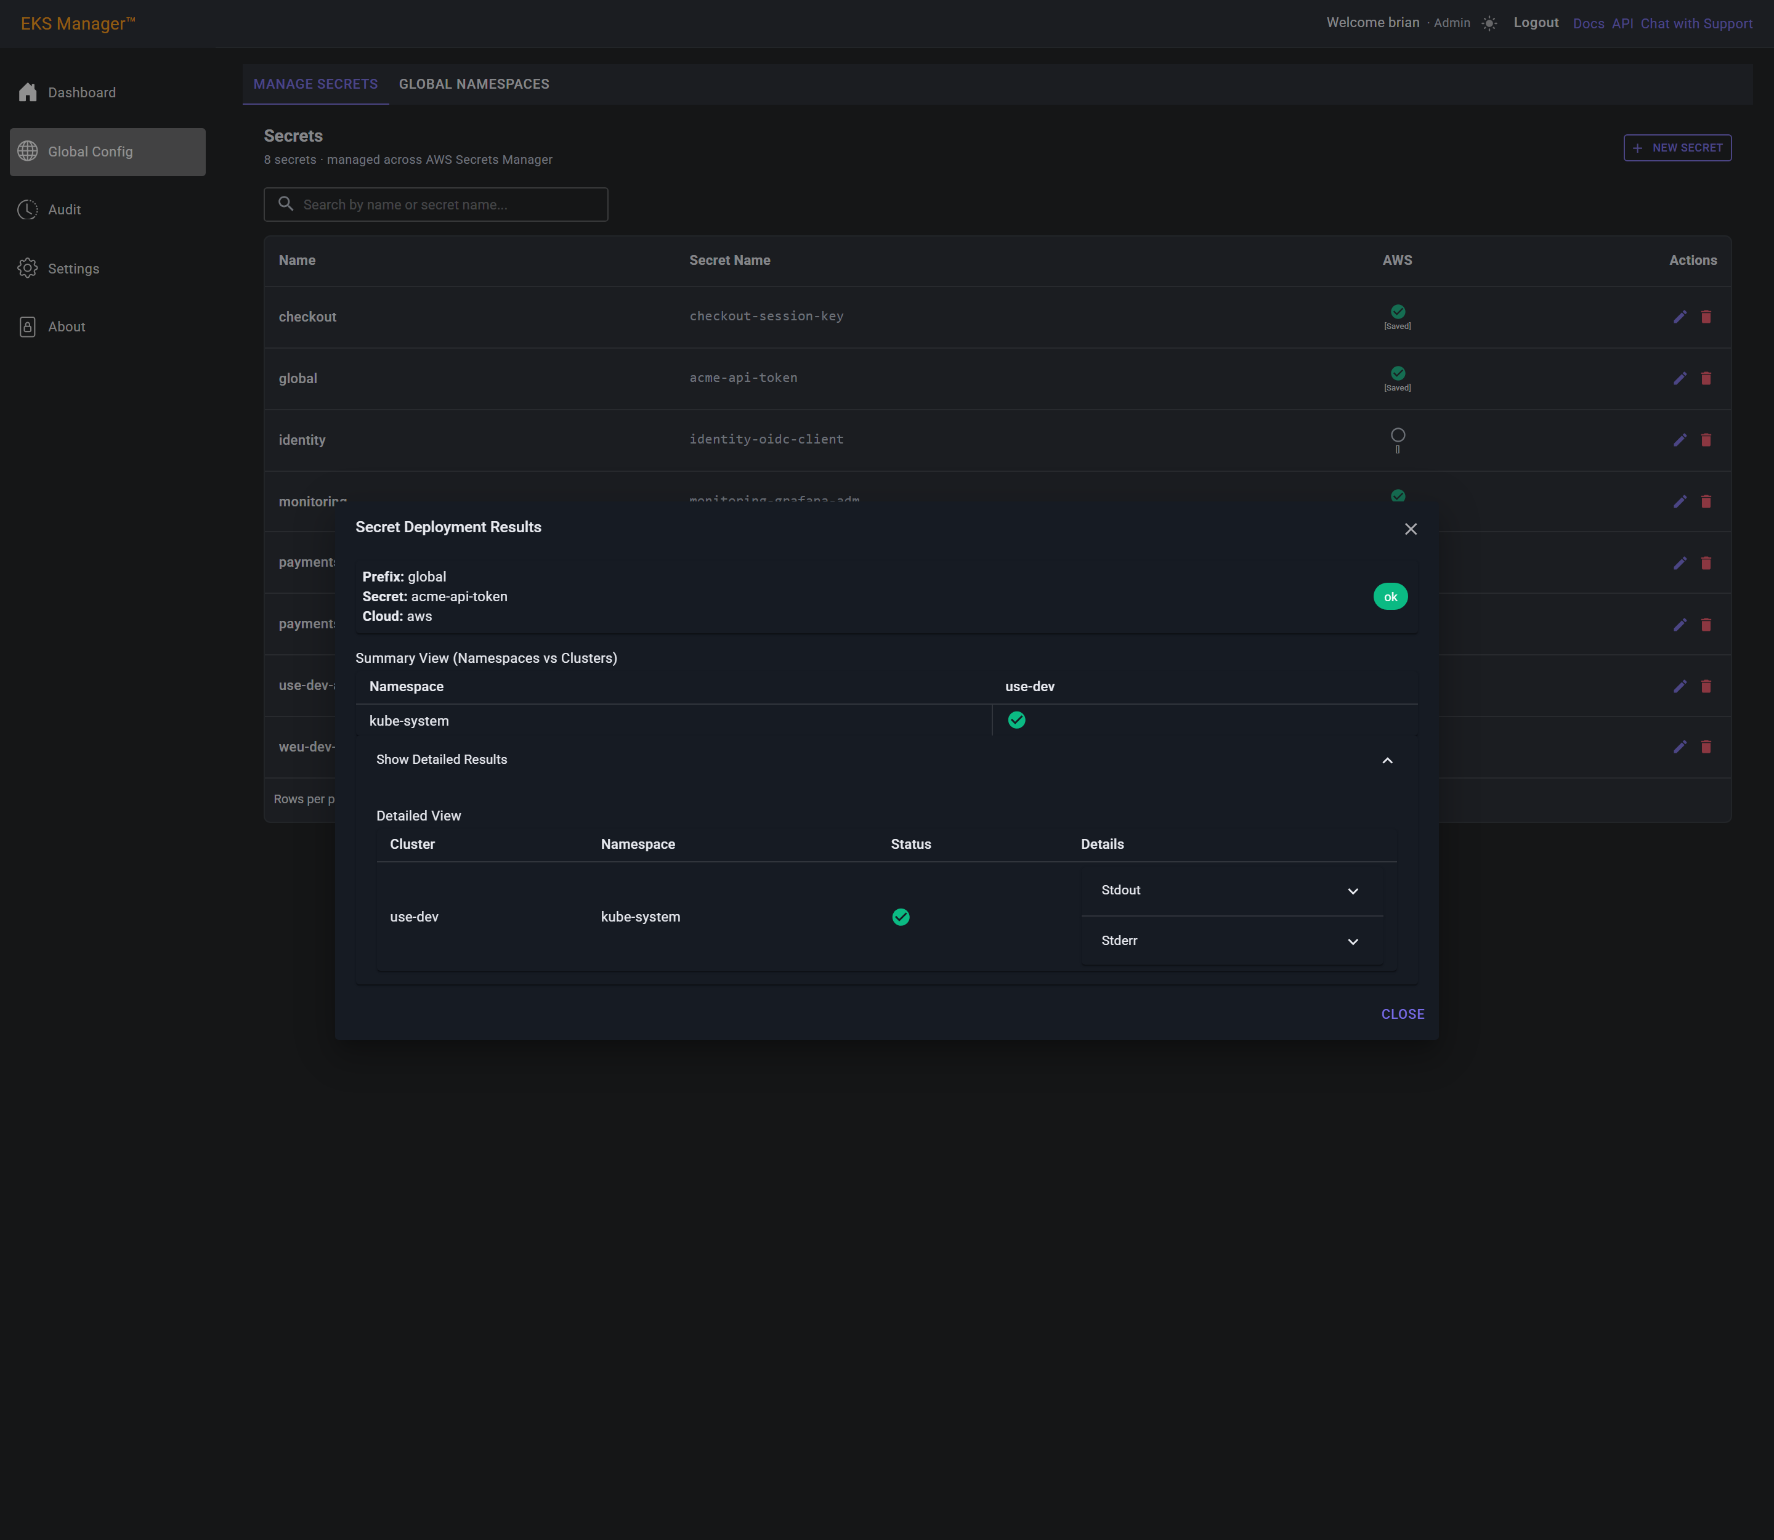Click the trash icon in the use-dev row
The width and height of the screenshot is (1774, 1540).
(x=1706, y=686)
